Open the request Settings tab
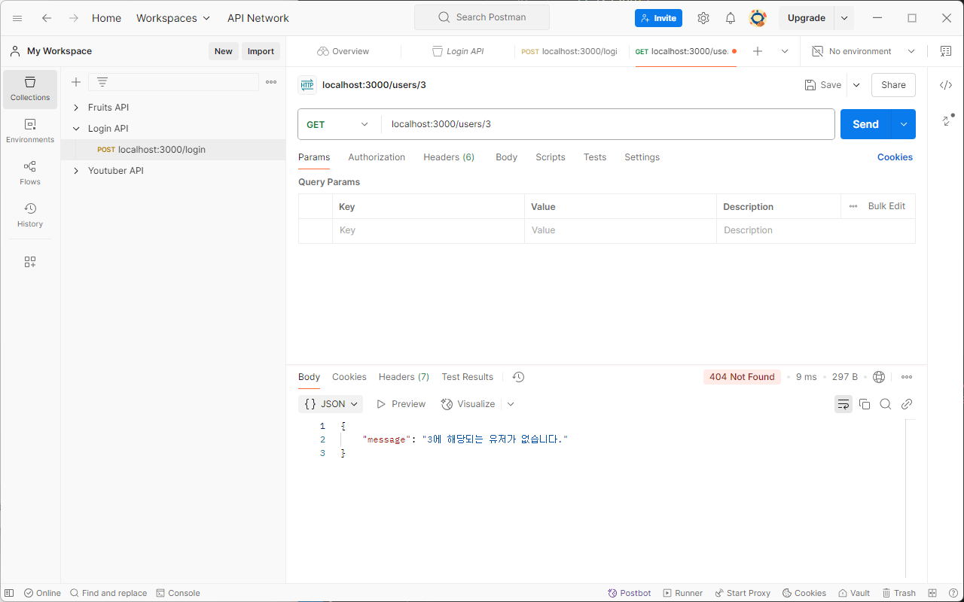 [x=642, y=157]
